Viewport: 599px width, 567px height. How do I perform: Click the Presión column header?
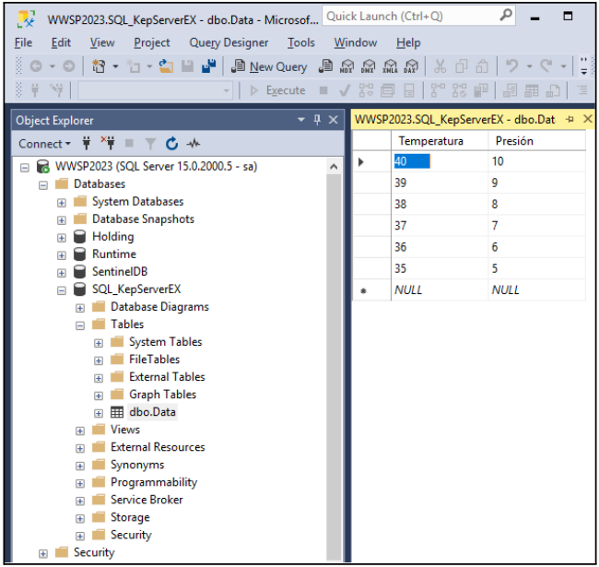pos(536,141)
